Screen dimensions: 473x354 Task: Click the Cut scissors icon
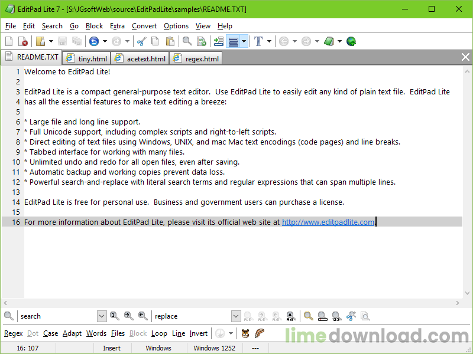pyautogui.click(x=141, y=41)
